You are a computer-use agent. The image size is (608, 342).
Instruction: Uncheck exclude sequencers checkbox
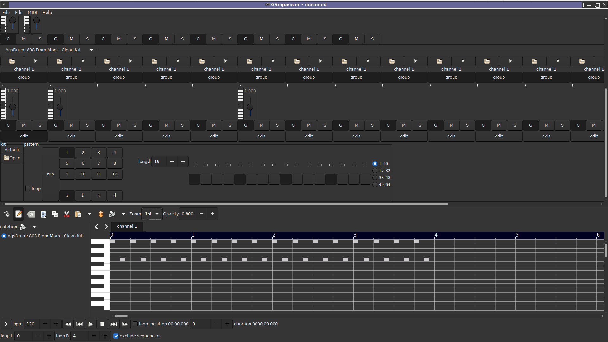click(x=116, y=336)
